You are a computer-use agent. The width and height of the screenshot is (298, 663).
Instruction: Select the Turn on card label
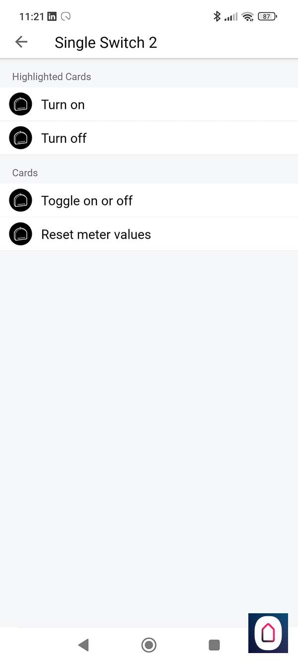point(63,104)
